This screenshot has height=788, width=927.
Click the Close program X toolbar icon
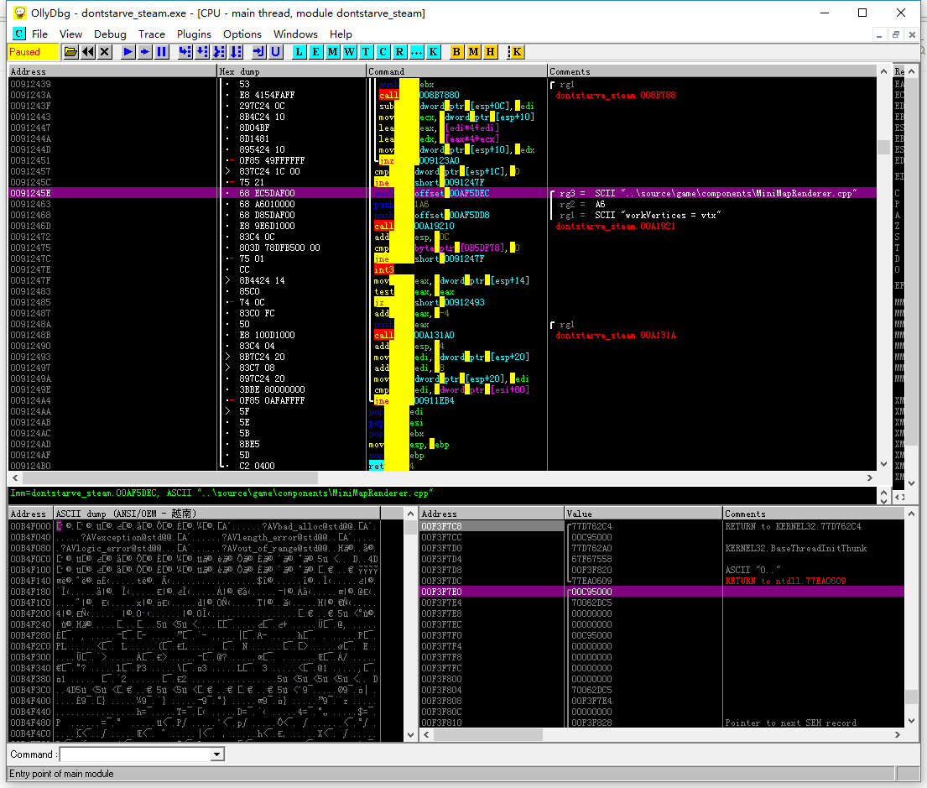tap(105, 52)
